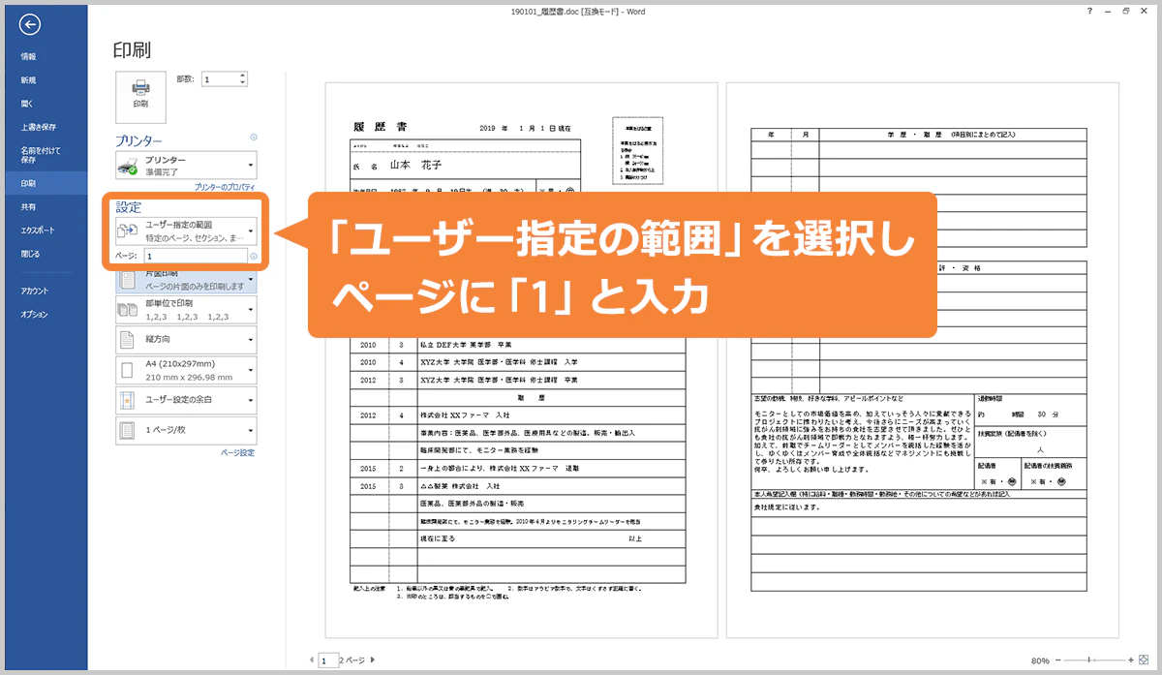The height and width of the screenshot is (675, 1162).
Task: Click the preview zoom slider
Action: (1093, 660)
